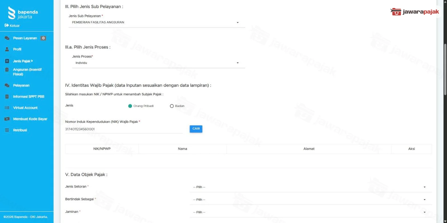Open Informasi SPPT PBB menu item
447x223 pixels.
point(29,96)
